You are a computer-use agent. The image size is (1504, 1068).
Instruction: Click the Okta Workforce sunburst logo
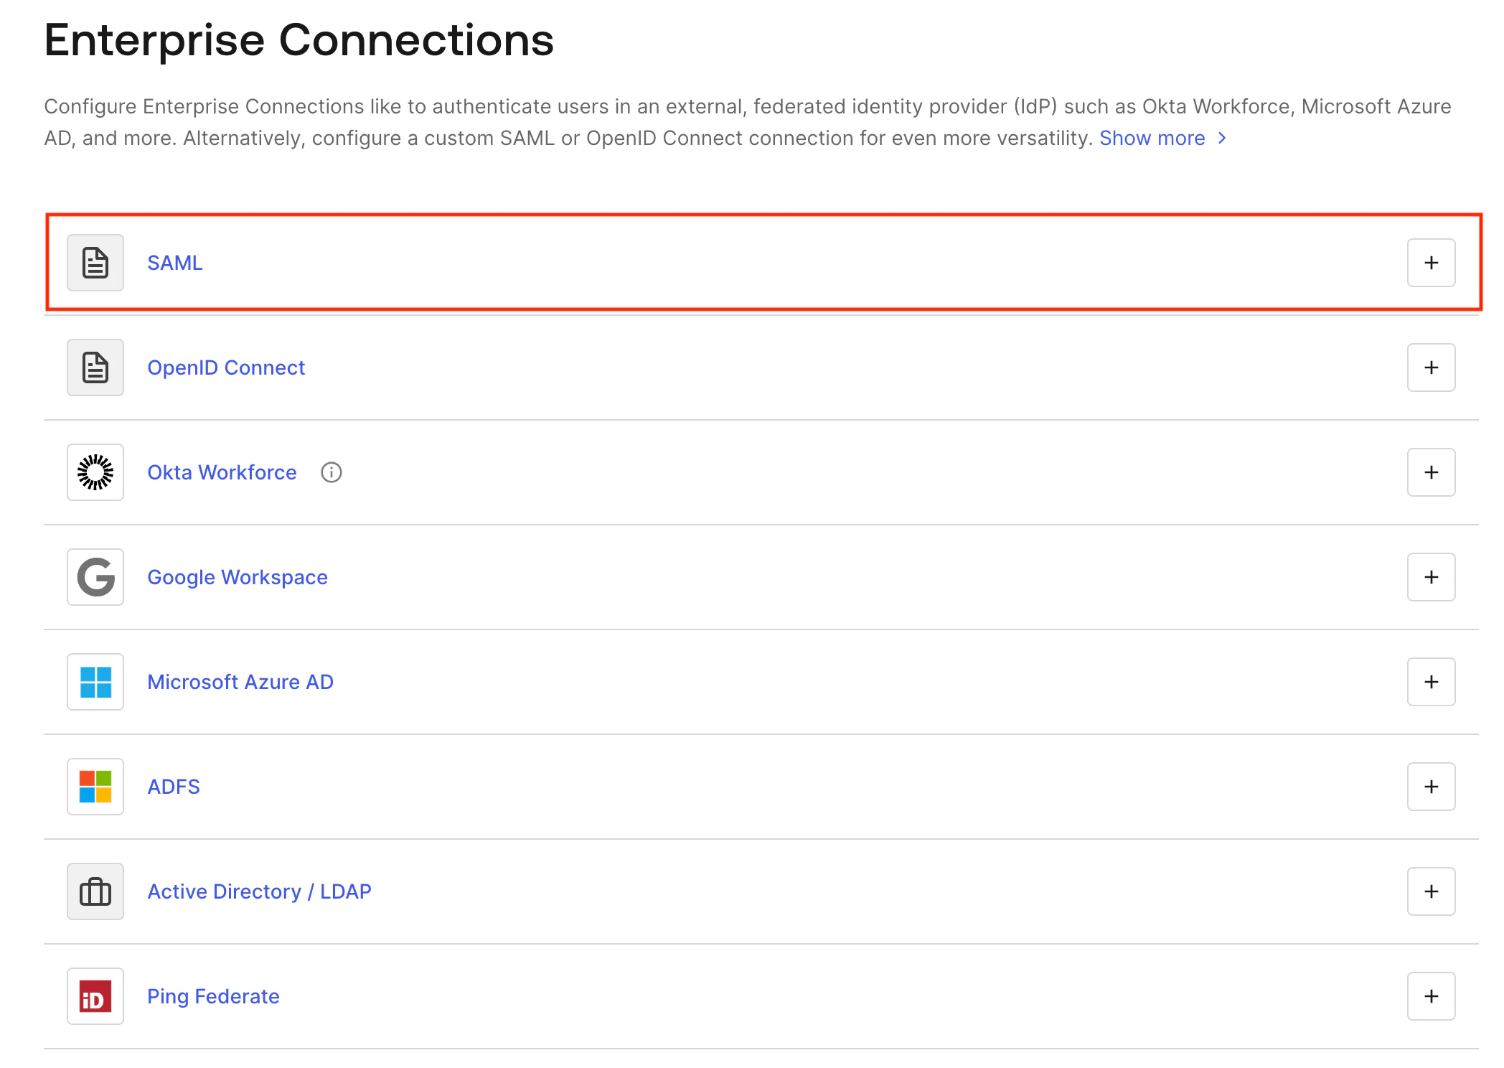[95, 472]
